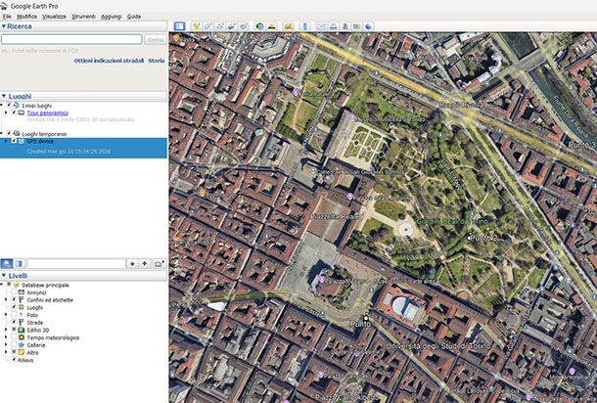
Task: Expand the Foto layer arrow
Action: tap(6, 315)
